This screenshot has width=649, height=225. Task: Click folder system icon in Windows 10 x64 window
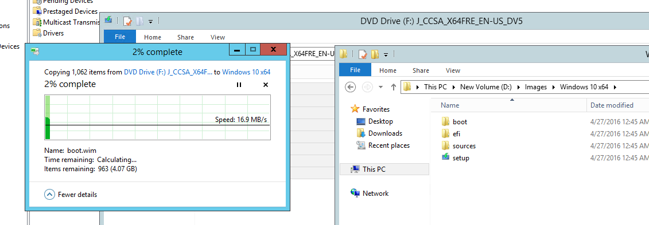tap(343, 54)
